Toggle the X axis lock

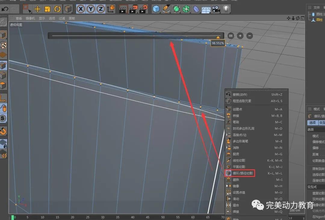(81, 9)
